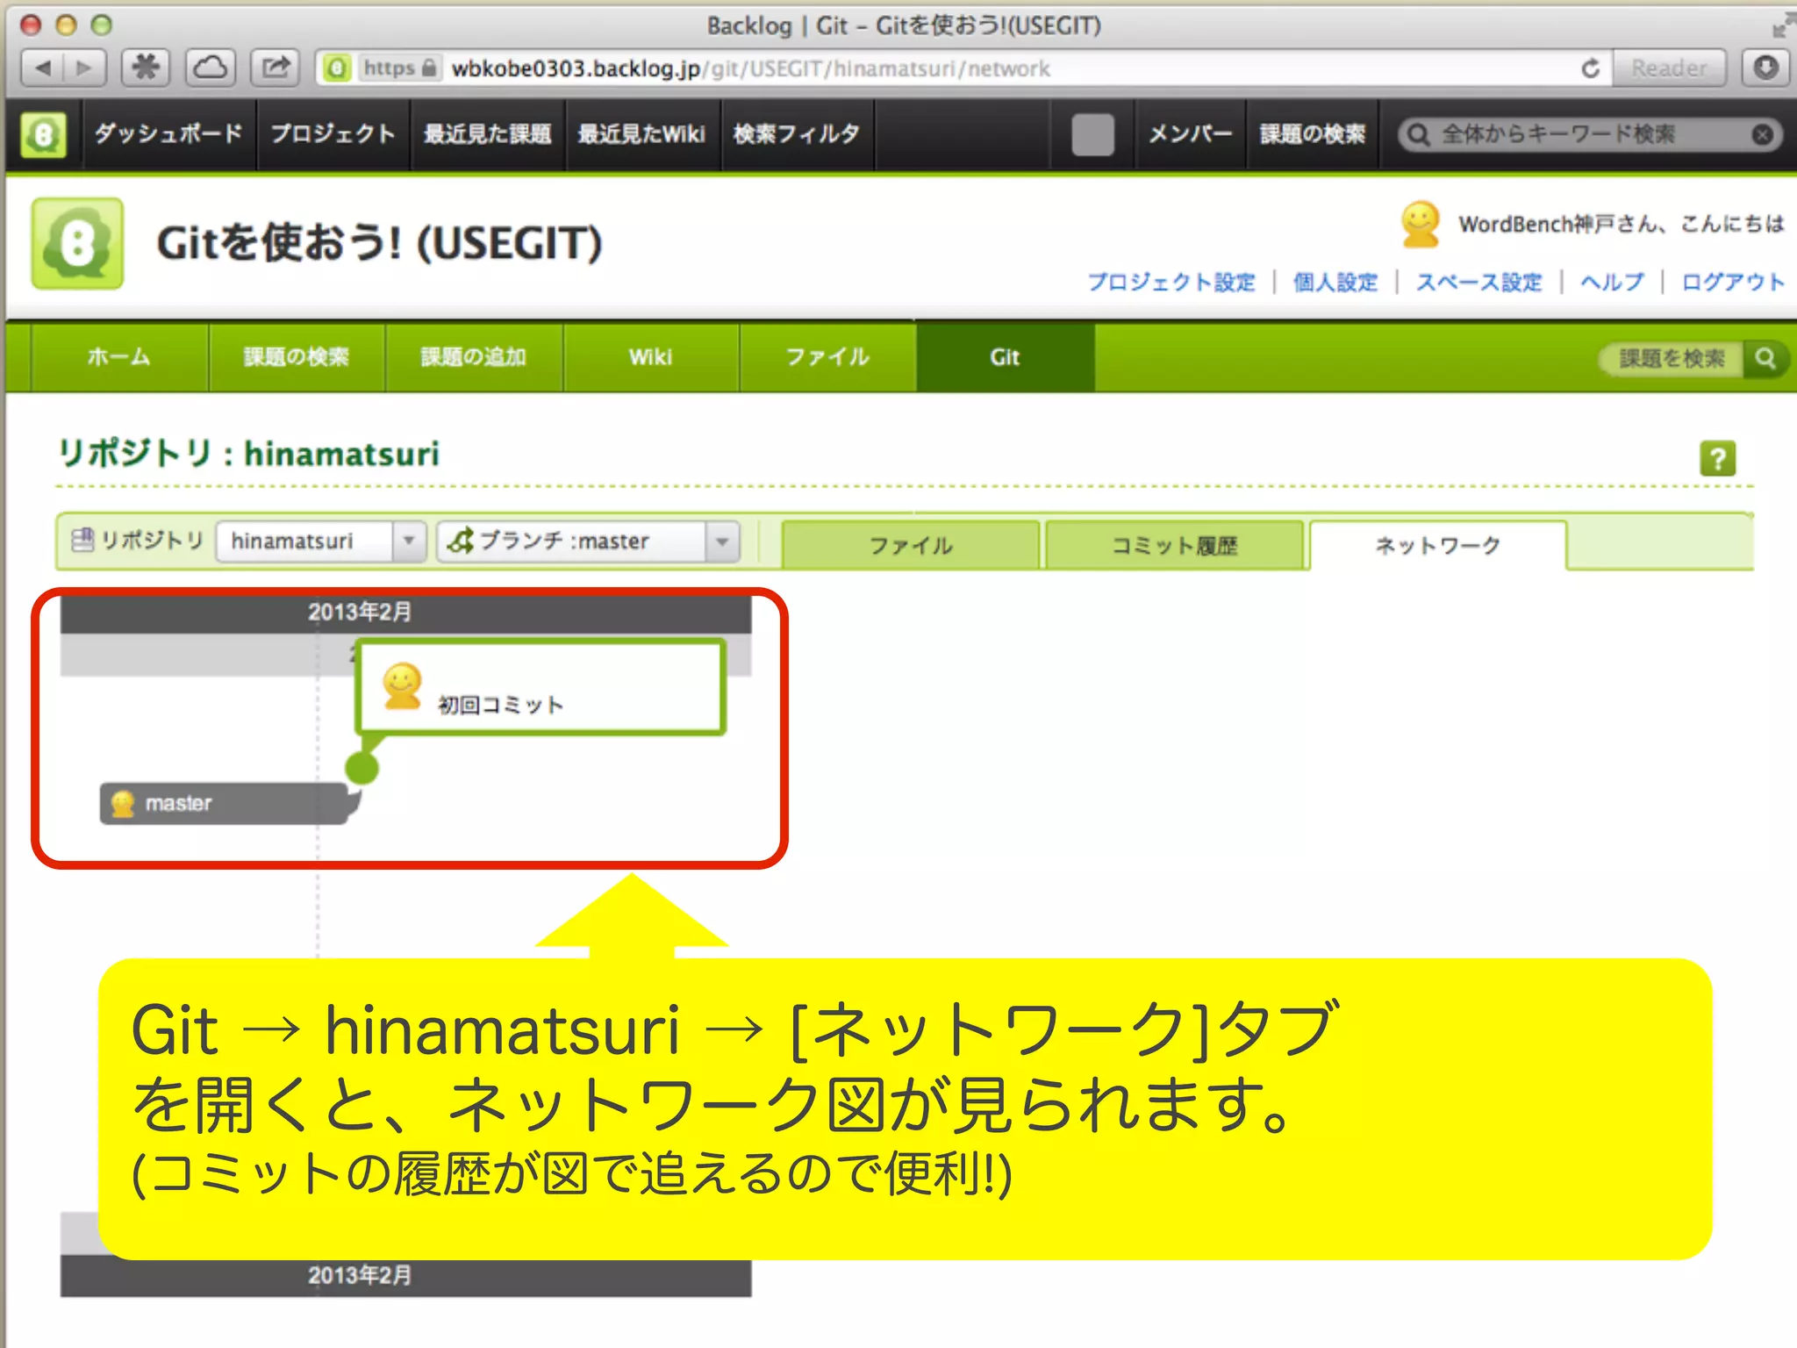Click the magnifier icon in issue search box

point(1765,358)
